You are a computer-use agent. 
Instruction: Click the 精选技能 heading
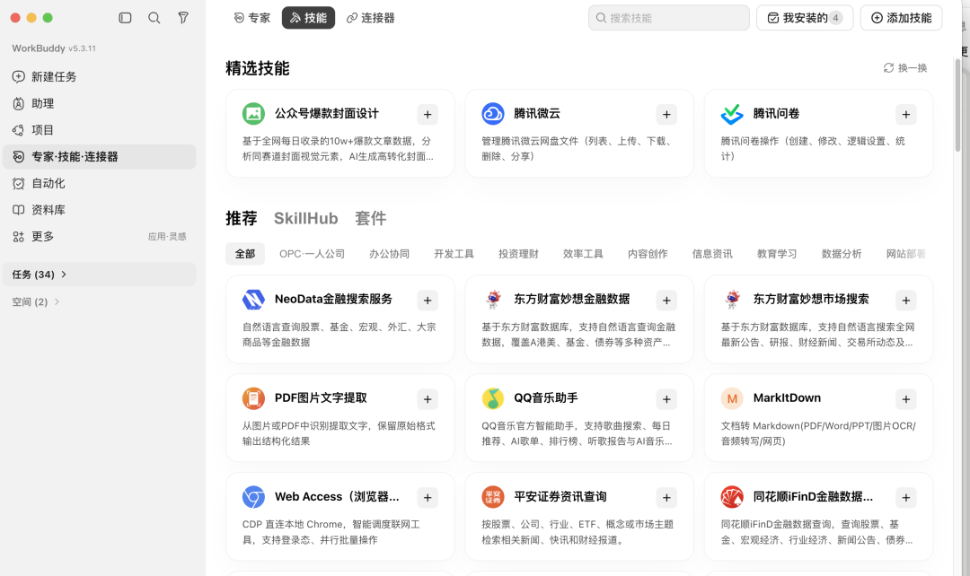click(x=258, y=68)
